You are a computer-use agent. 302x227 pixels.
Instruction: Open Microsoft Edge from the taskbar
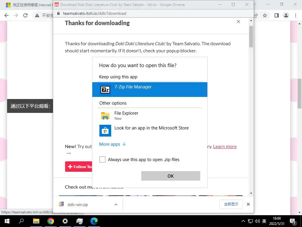pos(94,221)
